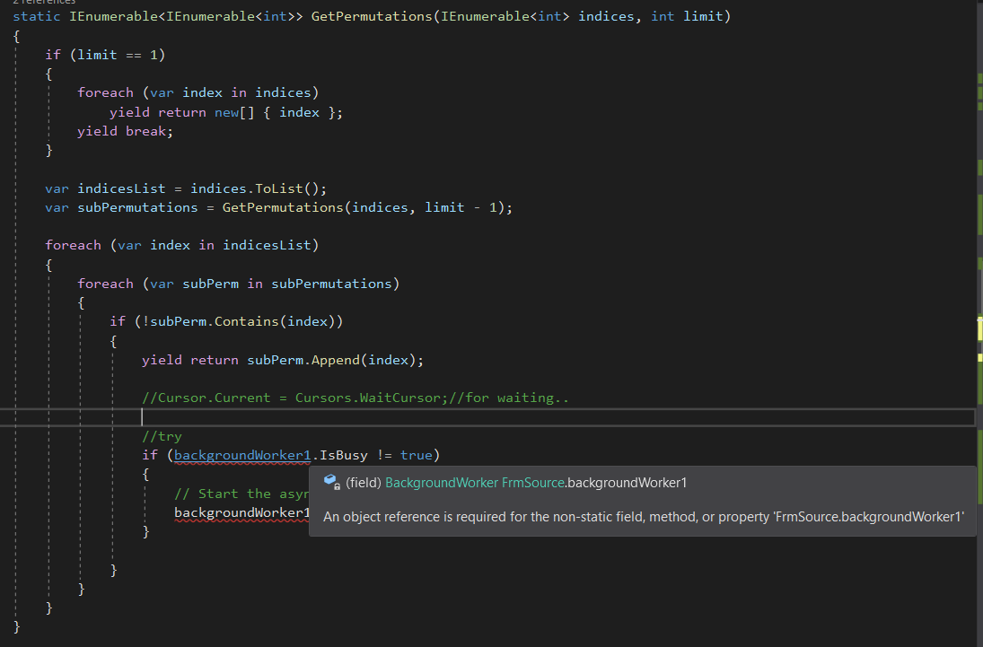Click the IsBusy property name
The image size is (983, 647).
point(344,455)
